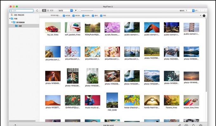Viewport: 216px width, 126px height.
Task: Click the thumbnail size slider
Action: 86,10
